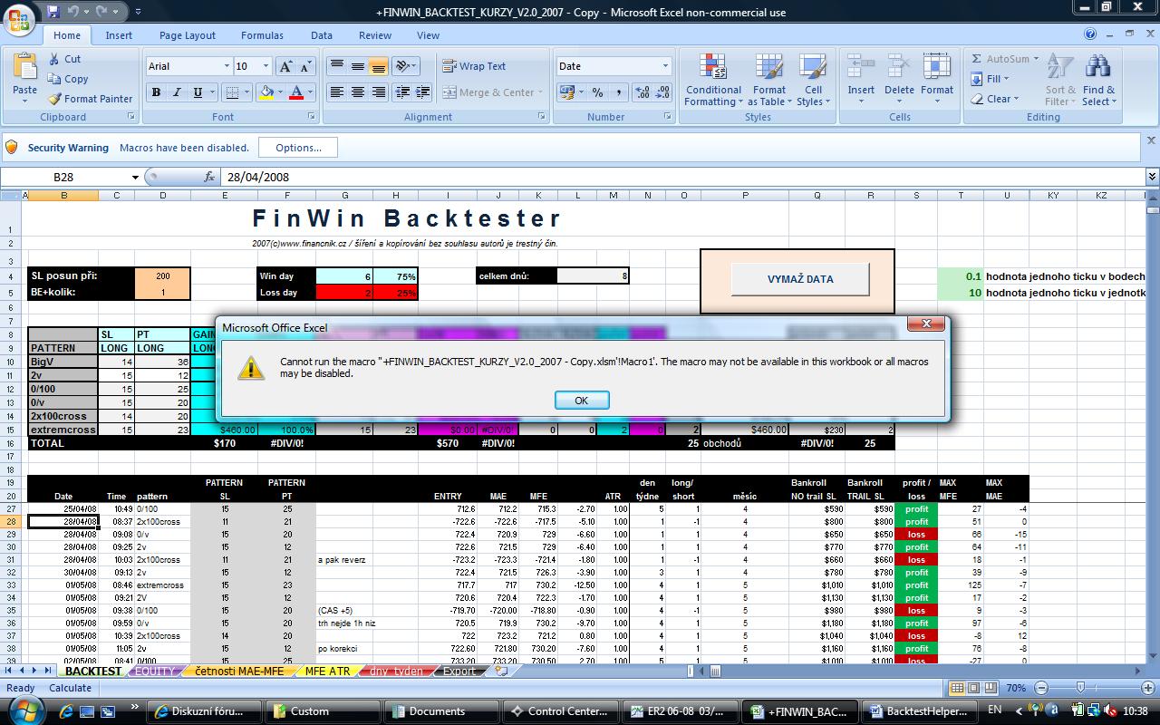The height and width of the screenshot is (725, 1160).
Task: Align text to the bottom
Action: coord(379,66)
